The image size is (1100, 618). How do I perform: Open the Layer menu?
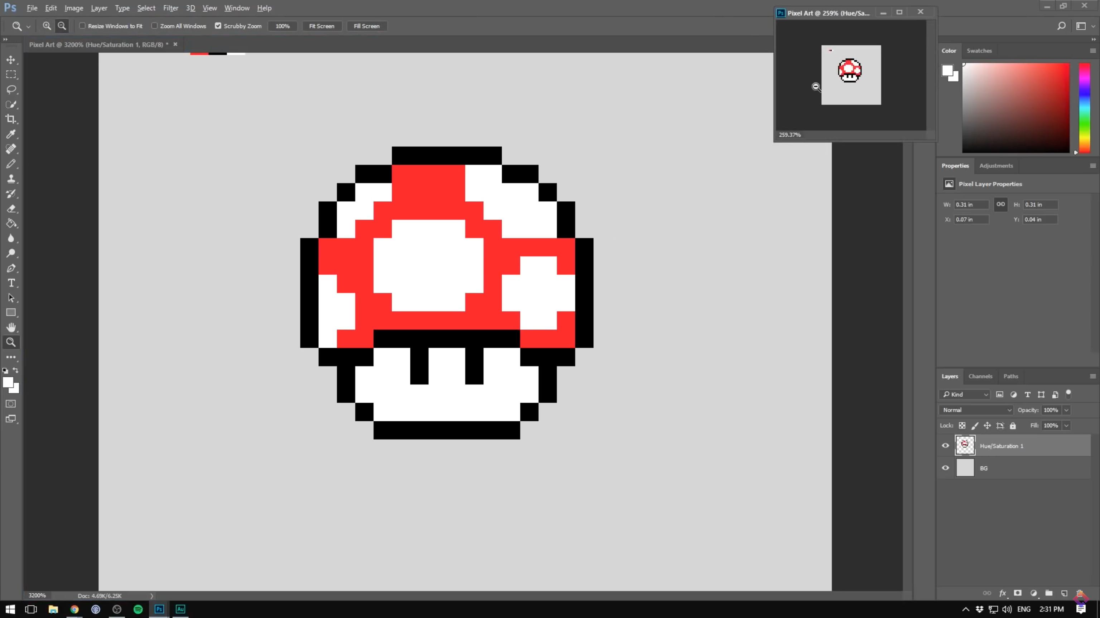(x=98, y=8)
